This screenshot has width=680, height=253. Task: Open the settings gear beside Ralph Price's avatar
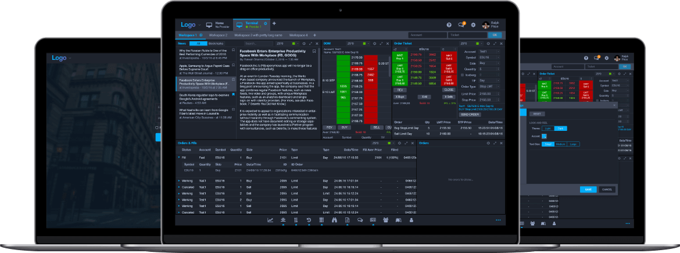pos(473,25)
